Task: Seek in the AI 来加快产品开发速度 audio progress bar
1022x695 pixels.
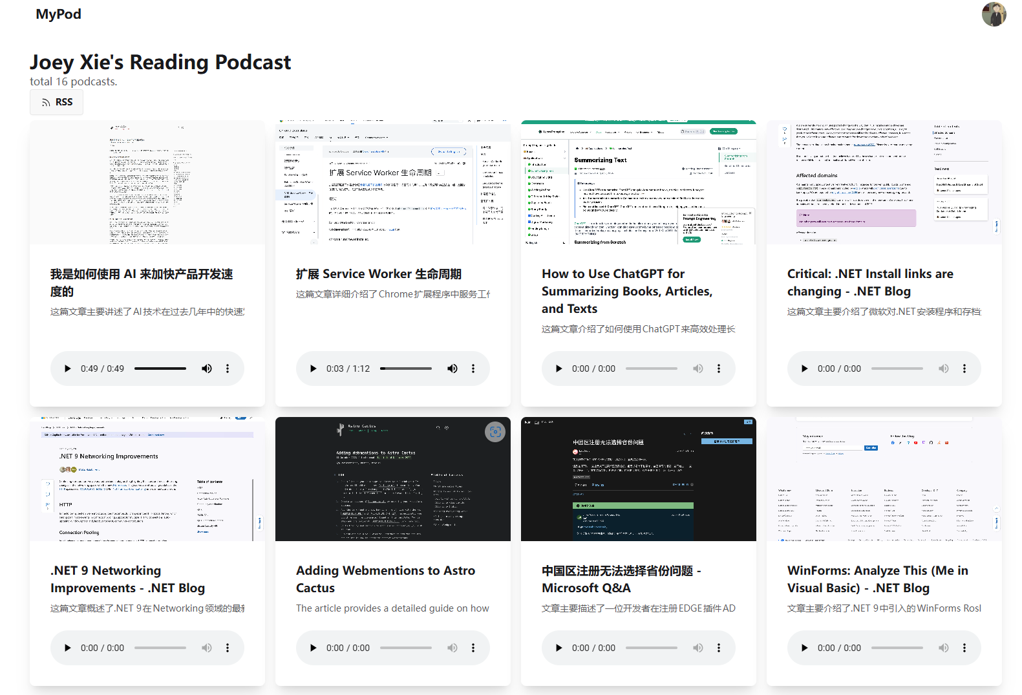Action: (x=160, y=369)
